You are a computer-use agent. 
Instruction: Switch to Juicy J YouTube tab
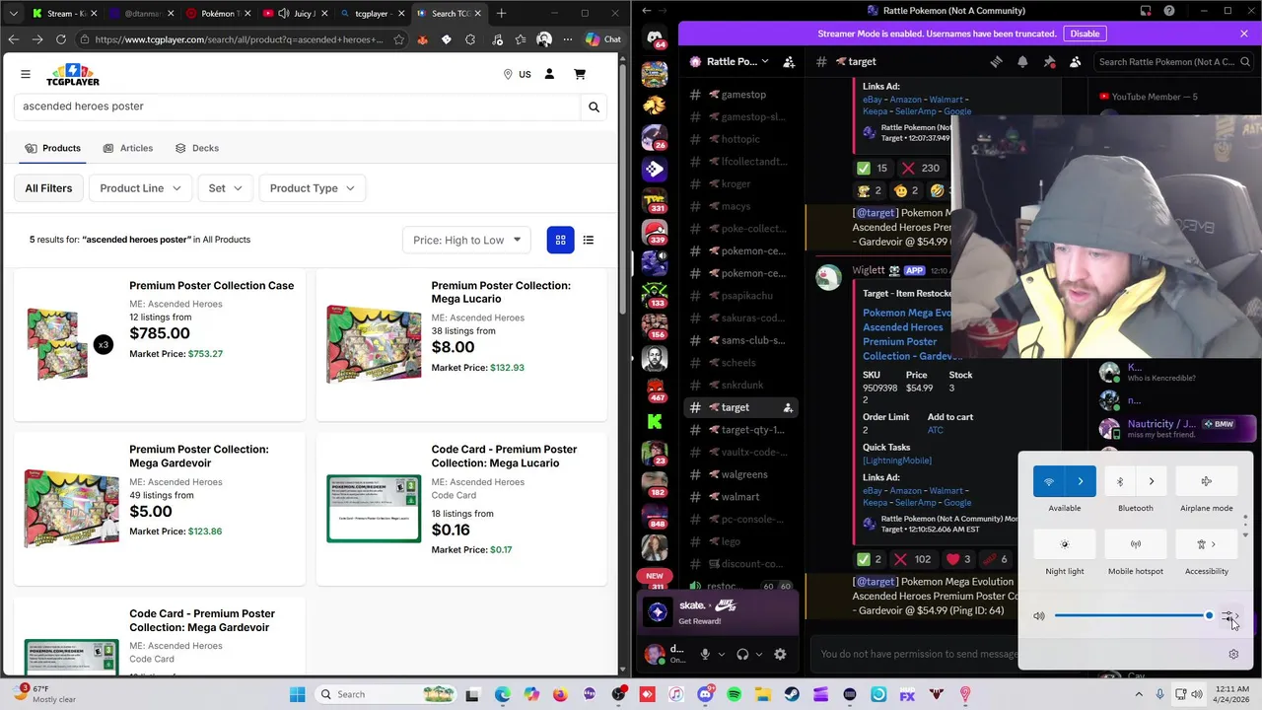click(296, 13)
